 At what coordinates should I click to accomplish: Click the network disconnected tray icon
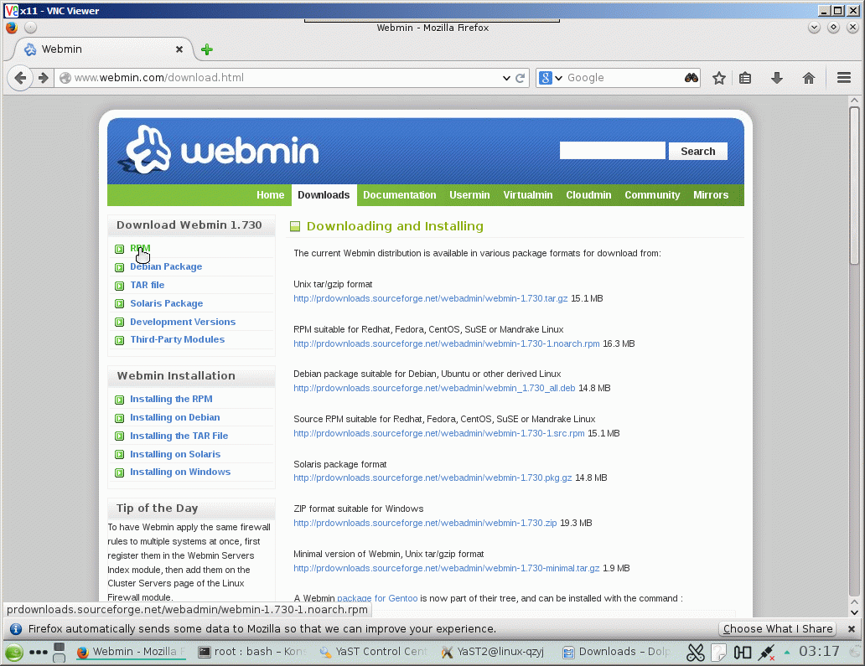point(766,653)
